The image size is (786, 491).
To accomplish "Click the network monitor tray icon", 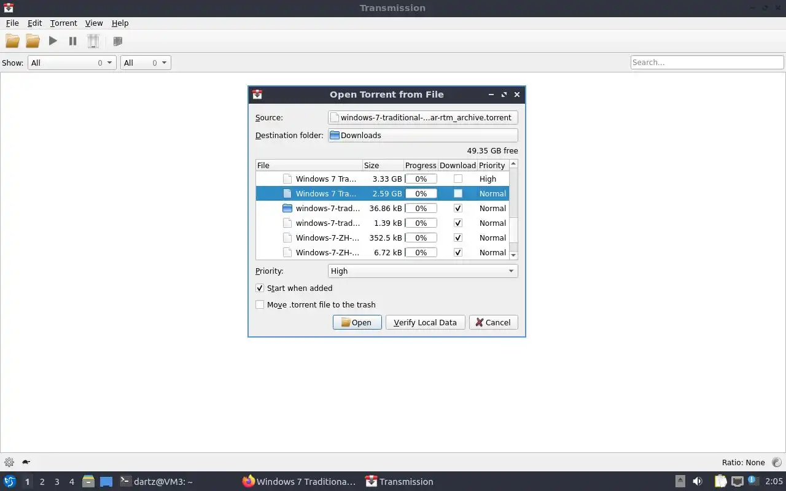I will [737, 481].
